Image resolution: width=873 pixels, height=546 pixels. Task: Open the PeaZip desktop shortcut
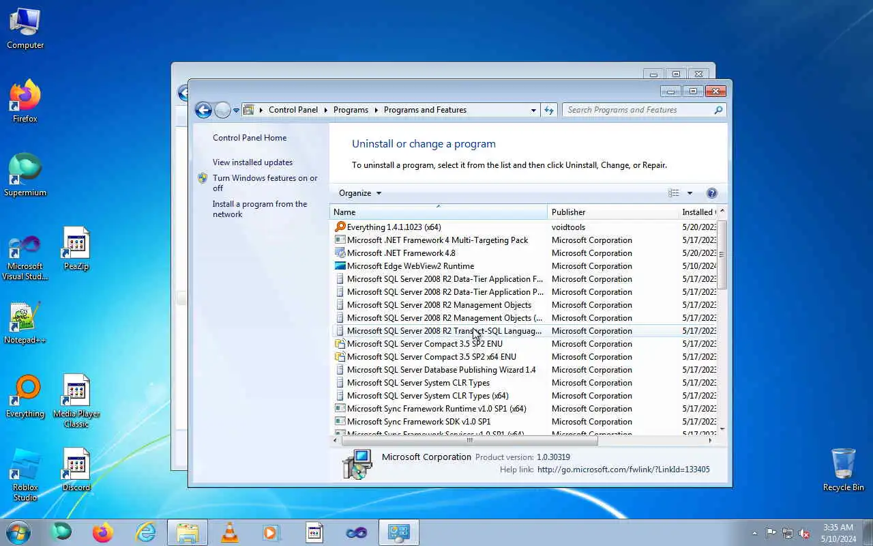click(x=76, y=250)
